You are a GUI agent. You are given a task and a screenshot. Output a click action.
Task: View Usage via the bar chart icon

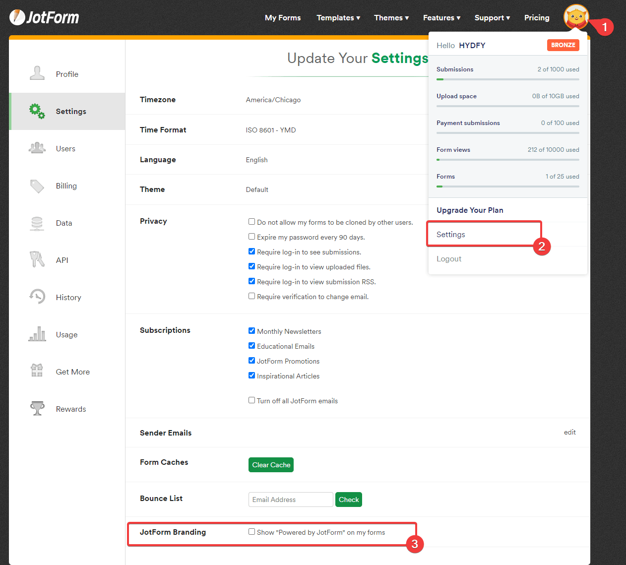(x=37, y=334)
